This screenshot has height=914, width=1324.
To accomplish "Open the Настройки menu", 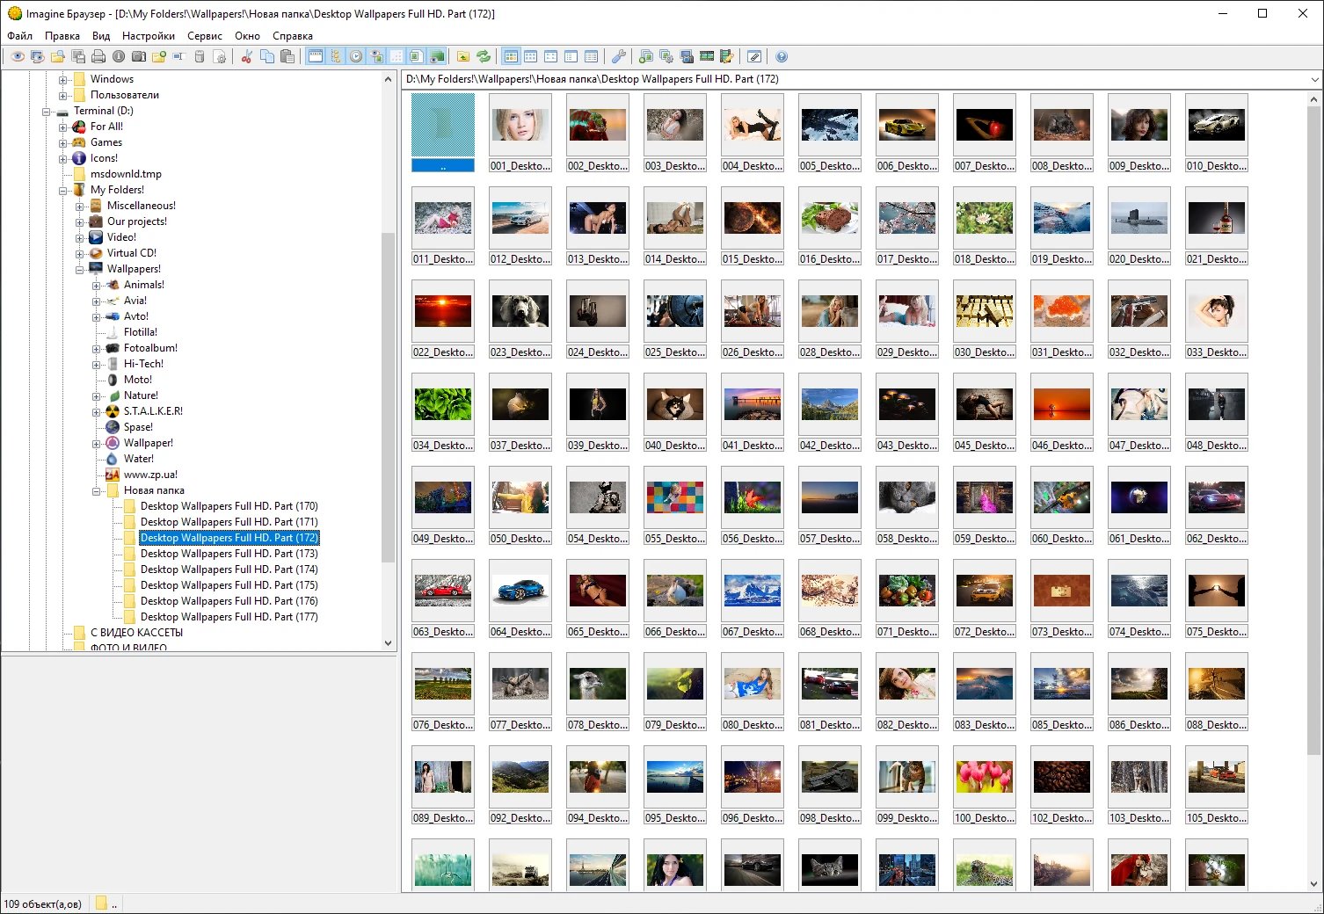I will 149,36.
